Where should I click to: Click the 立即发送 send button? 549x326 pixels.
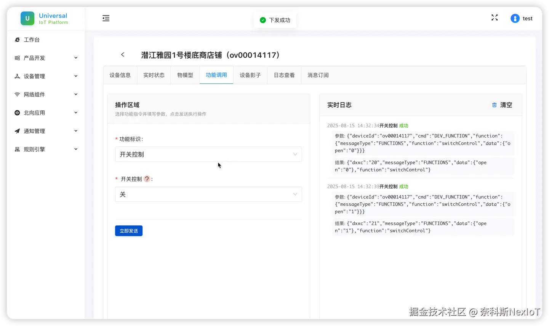128,230
